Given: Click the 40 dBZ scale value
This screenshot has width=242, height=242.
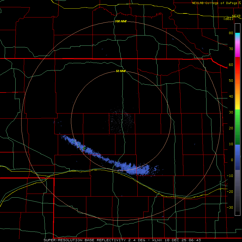Looking at the screenshot, I should click(231, 97).
